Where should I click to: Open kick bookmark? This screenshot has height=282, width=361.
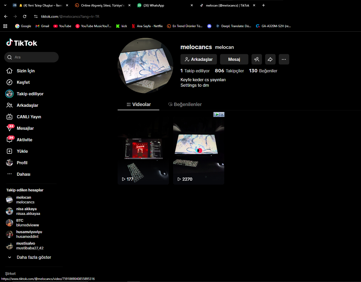(x=122, y=26)
